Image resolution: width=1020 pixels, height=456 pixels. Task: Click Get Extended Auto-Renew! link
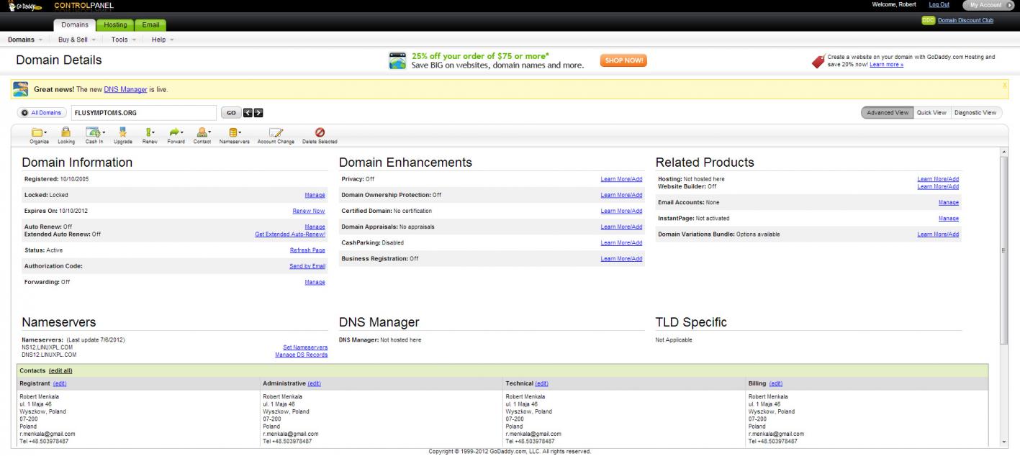pyautogui.click(x=290, y=234)
